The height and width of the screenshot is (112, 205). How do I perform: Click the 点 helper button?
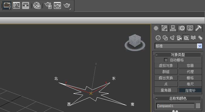(x=166, y=84)
